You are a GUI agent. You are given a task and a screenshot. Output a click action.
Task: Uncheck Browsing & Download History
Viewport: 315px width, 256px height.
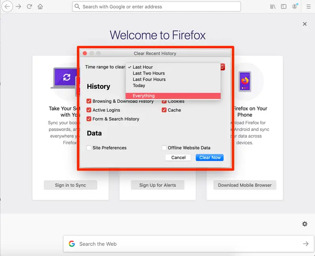click(x=89, y=101)
